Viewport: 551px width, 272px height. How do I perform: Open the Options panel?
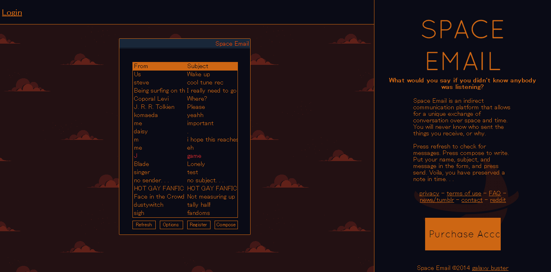(x=171, y=224)
